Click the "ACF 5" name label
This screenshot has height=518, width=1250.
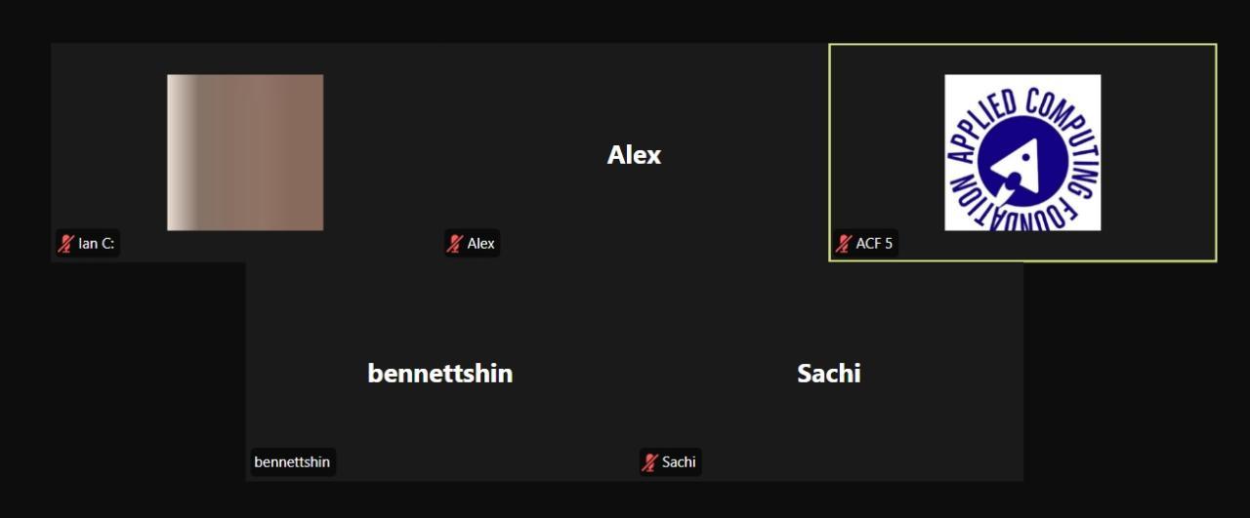tap(874, 244)
